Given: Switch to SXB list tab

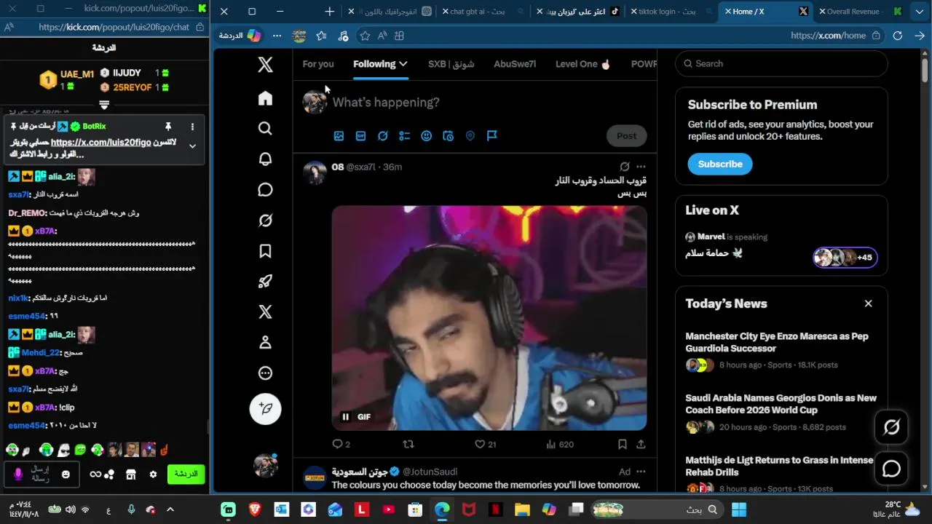Looking at the screenshot, I should point(451,64).
